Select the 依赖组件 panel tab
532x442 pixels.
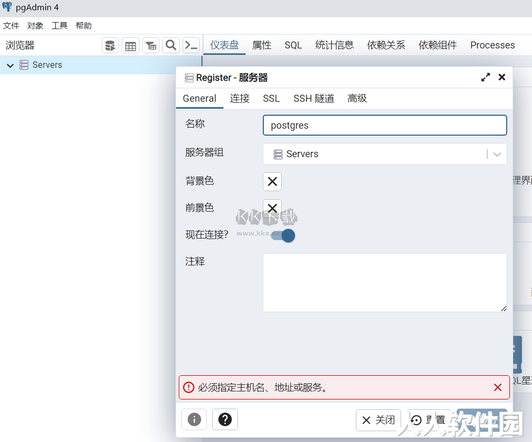click(438, 45)
